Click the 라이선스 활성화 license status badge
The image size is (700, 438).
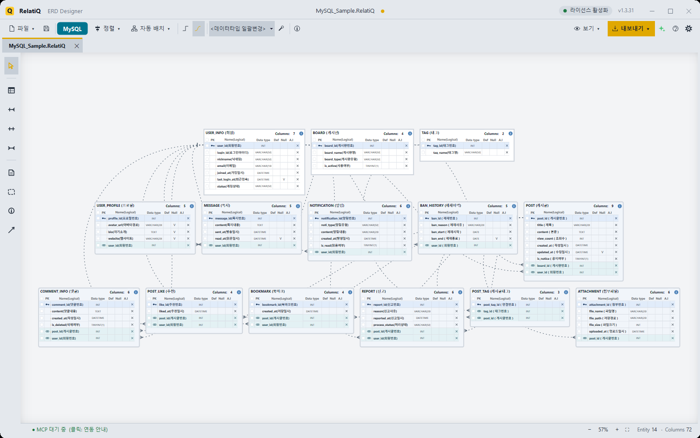pyautogui.click(x=585, y=11)
